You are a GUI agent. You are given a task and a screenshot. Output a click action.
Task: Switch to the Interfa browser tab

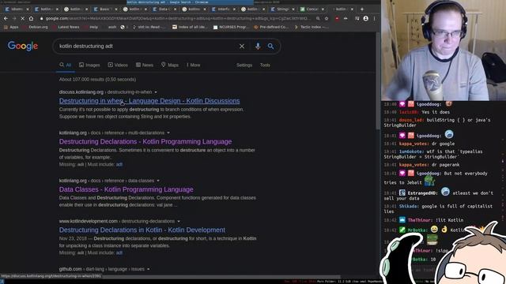[x=223, y=9]
